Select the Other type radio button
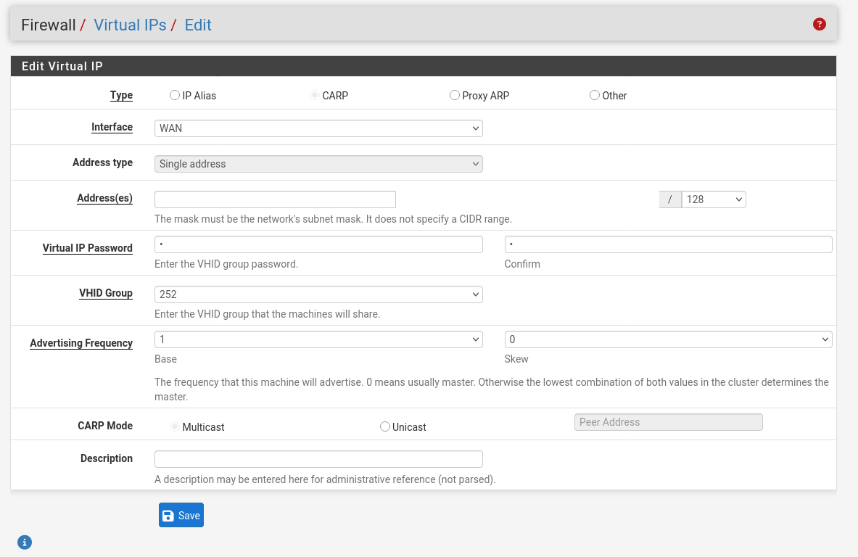Image resolution: width=858 pixels, height=557 pixels. tap(595, 95)
